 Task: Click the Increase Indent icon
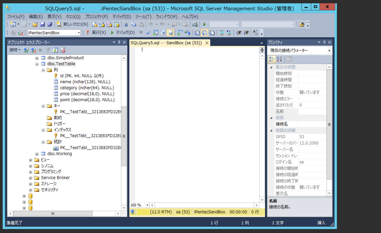(246, 33)
